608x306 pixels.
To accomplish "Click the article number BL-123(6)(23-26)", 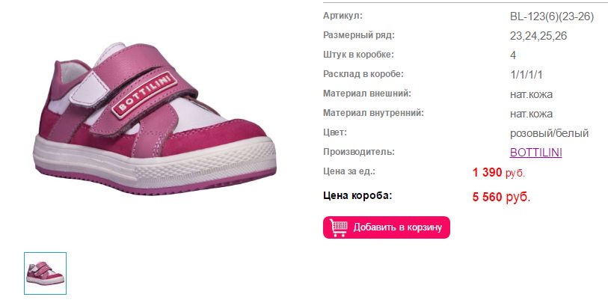I will click(x=552, y=16).
